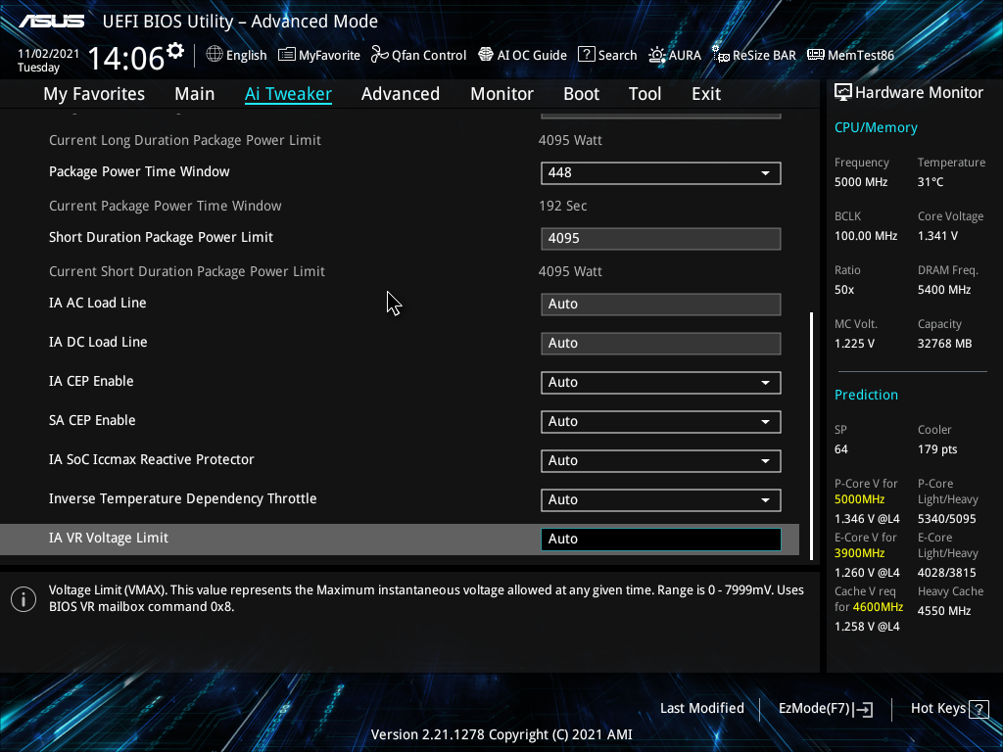The width and height of the screenshot is (1003, 752).
Task: Select Inverse Temperature Dependency Throttle label
Action: pos(183,498)
